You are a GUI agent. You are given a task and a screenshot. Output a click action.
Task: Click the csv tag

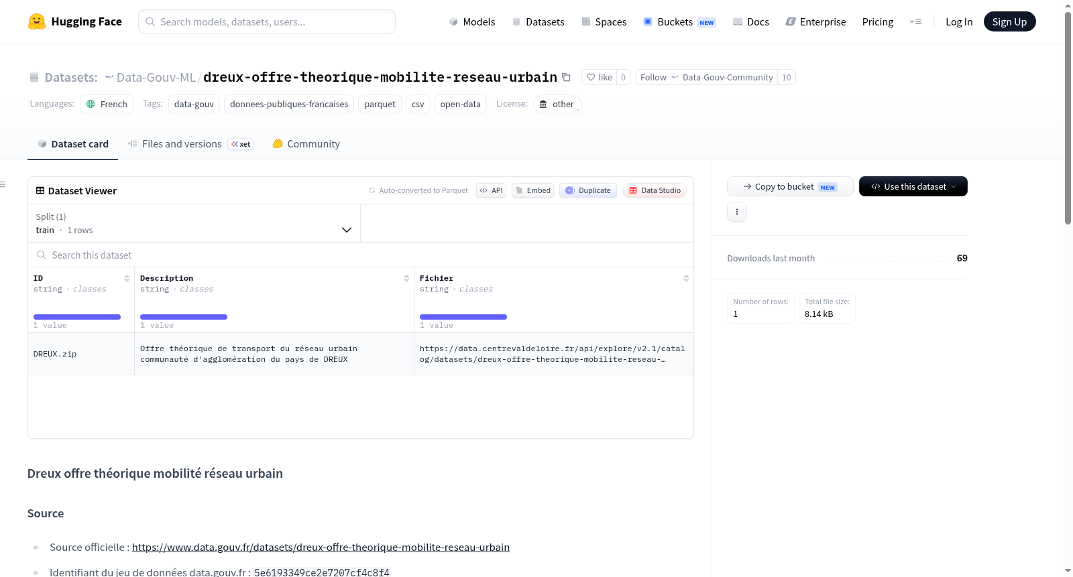pyautogui.click(x=418, y=104)
